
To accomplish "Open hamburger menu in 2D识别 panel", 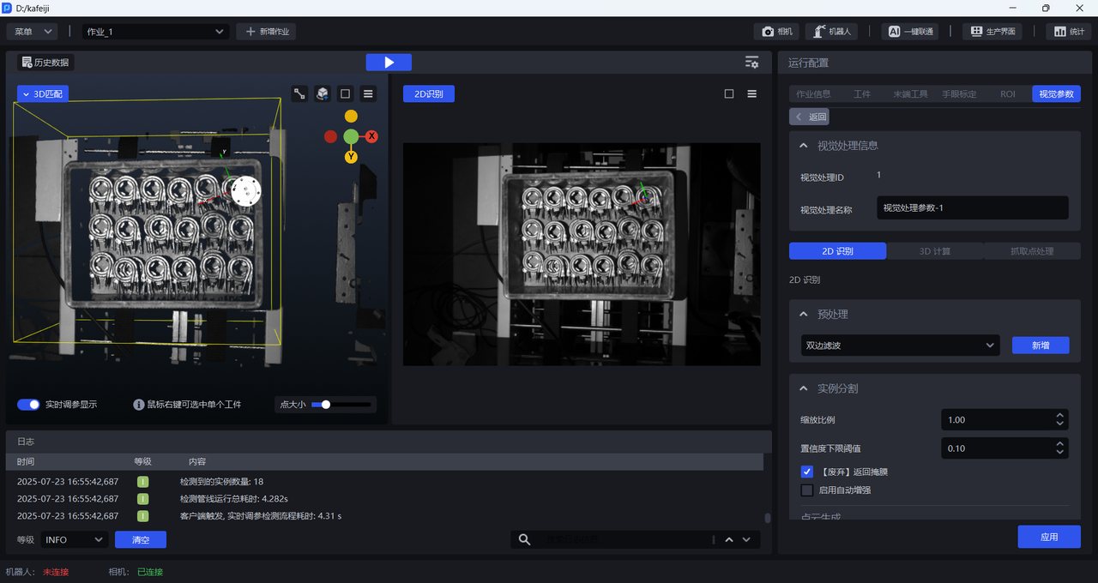I will pyautogui.click(x=751, y=94).
